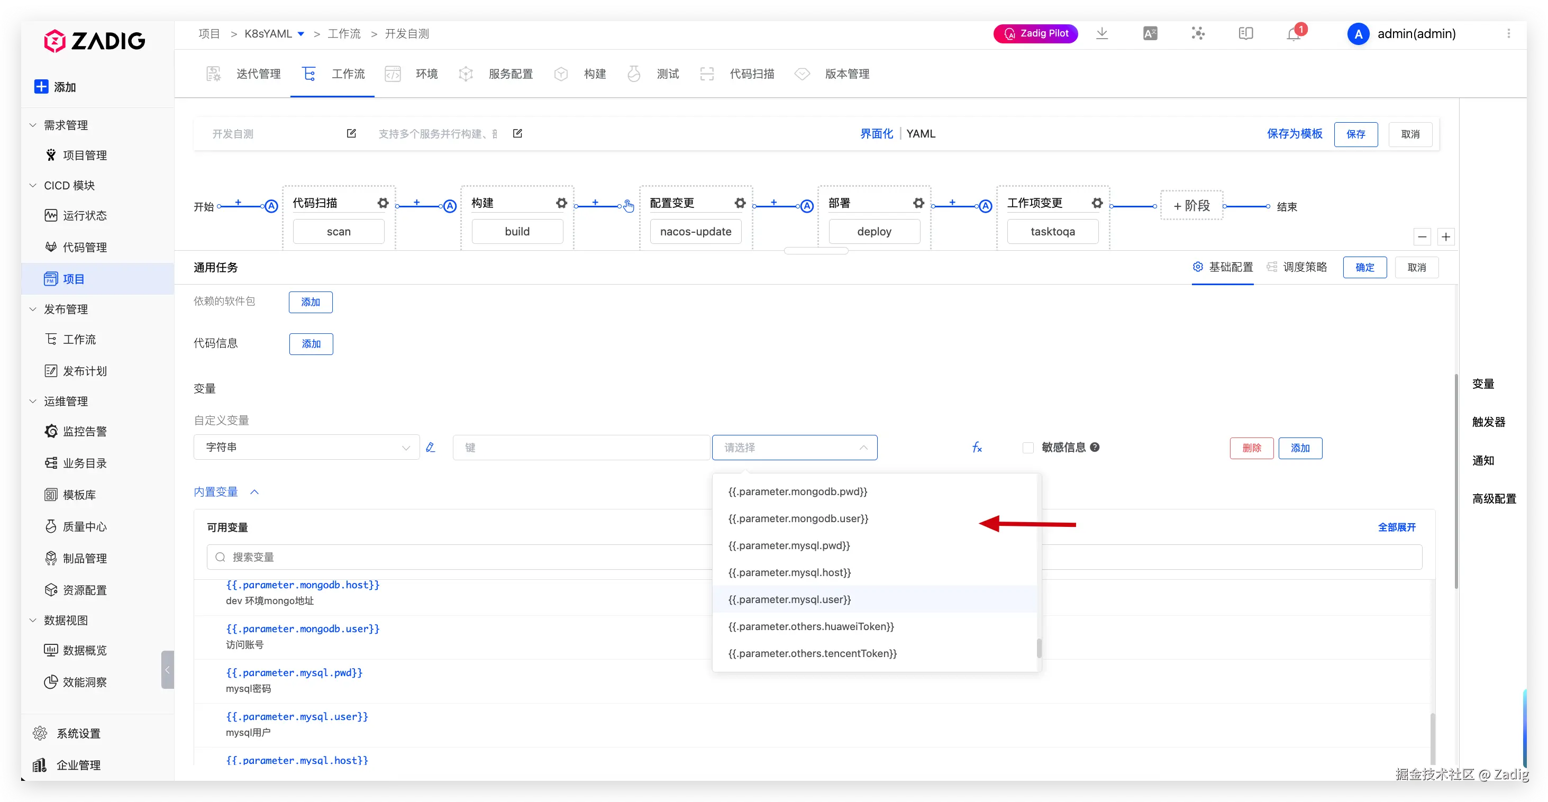Switch to the 迭代管理 tab
The height and width of the screenshot is (802, 1548).
pos(243,74)
